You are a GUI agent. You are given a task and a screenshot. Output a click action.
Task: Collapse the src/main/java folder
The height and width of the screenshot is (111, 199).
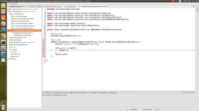10,14
